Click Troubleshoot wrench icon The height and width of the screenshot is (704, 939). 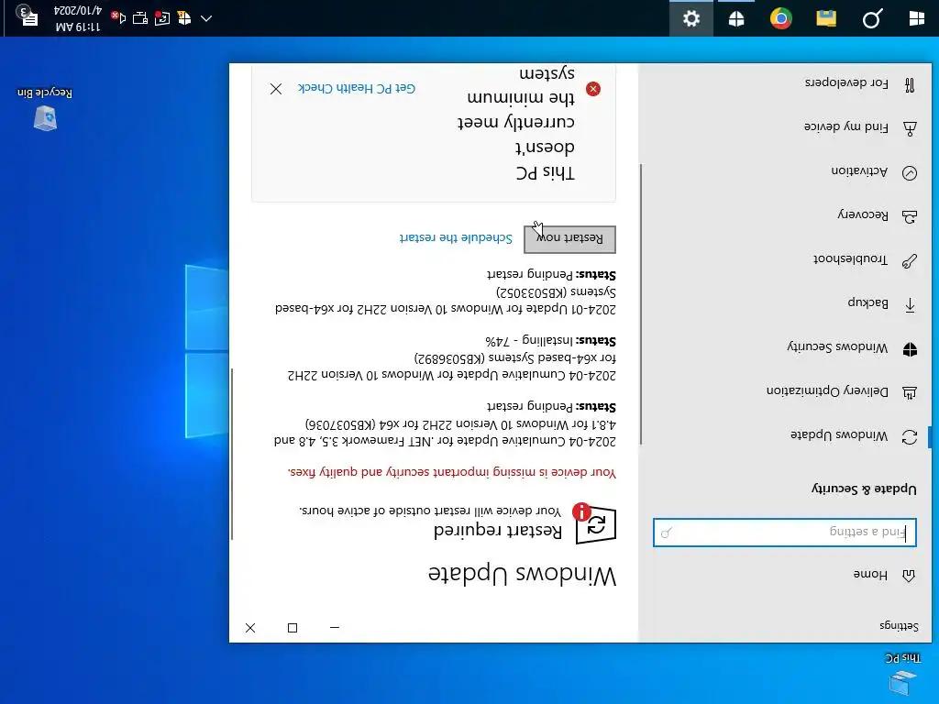point(910,261)
